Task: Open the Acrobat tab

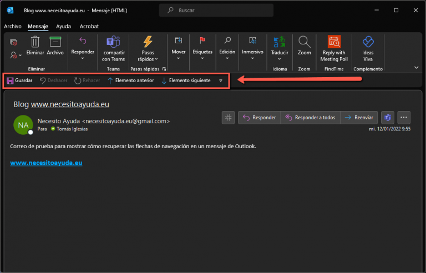Action: (x=89, y=27)
